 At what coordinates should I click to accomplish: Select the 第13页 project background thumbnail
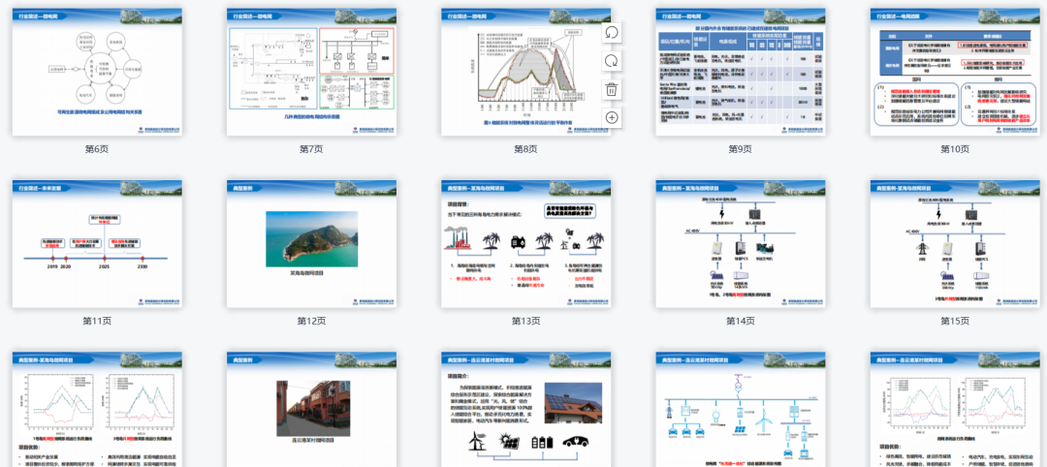[526, 243]
